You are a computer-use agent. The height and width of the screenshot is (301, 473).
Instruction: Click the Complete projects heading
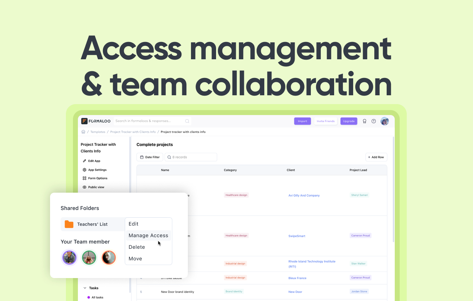[x=155, y=145]
